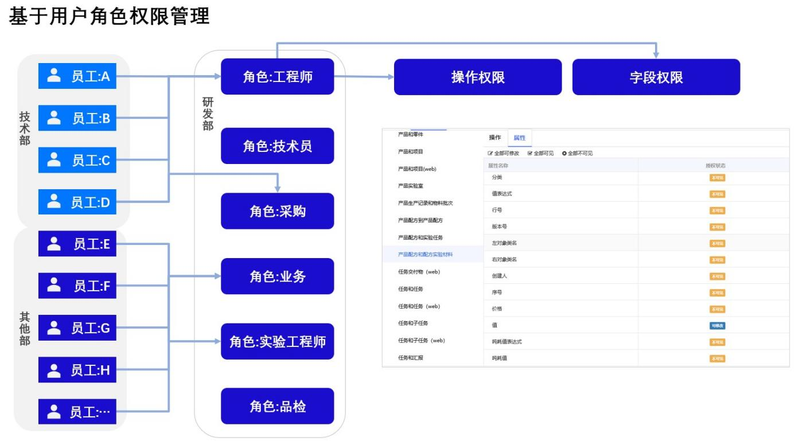This screenshot has width=795, height=441.
Task: Click the user icon on 员工:H
Action: click(54, 370)
